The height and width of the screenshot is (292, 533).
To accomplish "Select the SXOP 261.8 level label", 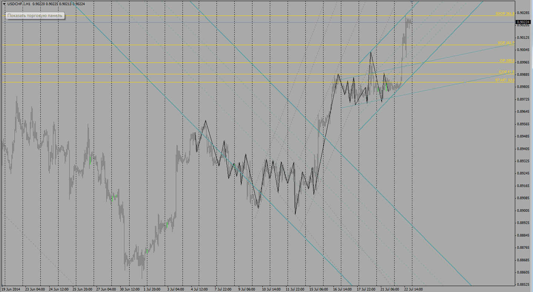I will coord(505,13).
